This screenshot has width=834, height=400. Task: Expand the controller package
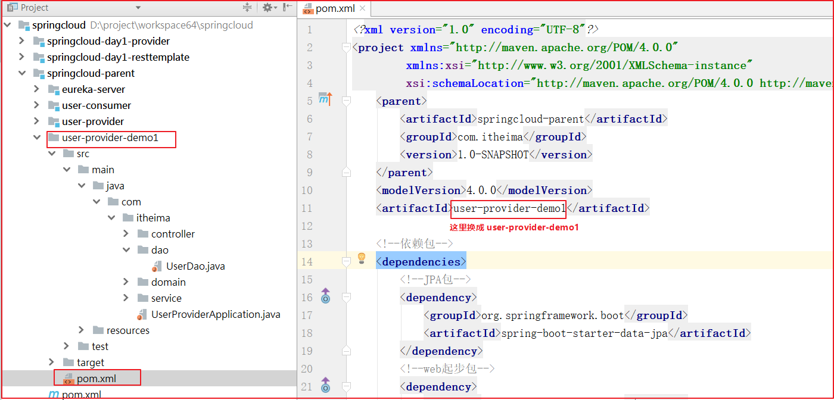[x=126, y=234]
